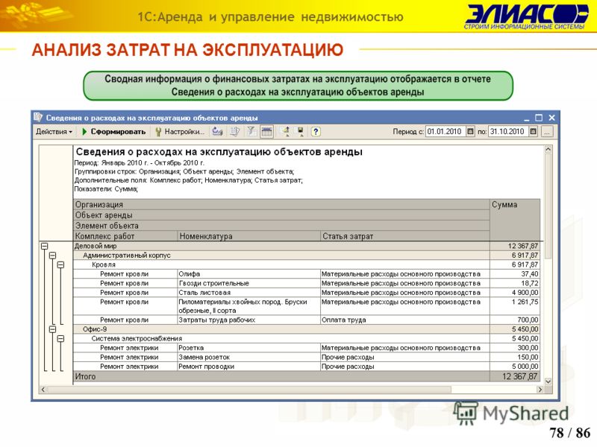The height and width of the screenshot is (447, 597).
Task: Click the Сталь листовая cell
Action: click(249, 293)
